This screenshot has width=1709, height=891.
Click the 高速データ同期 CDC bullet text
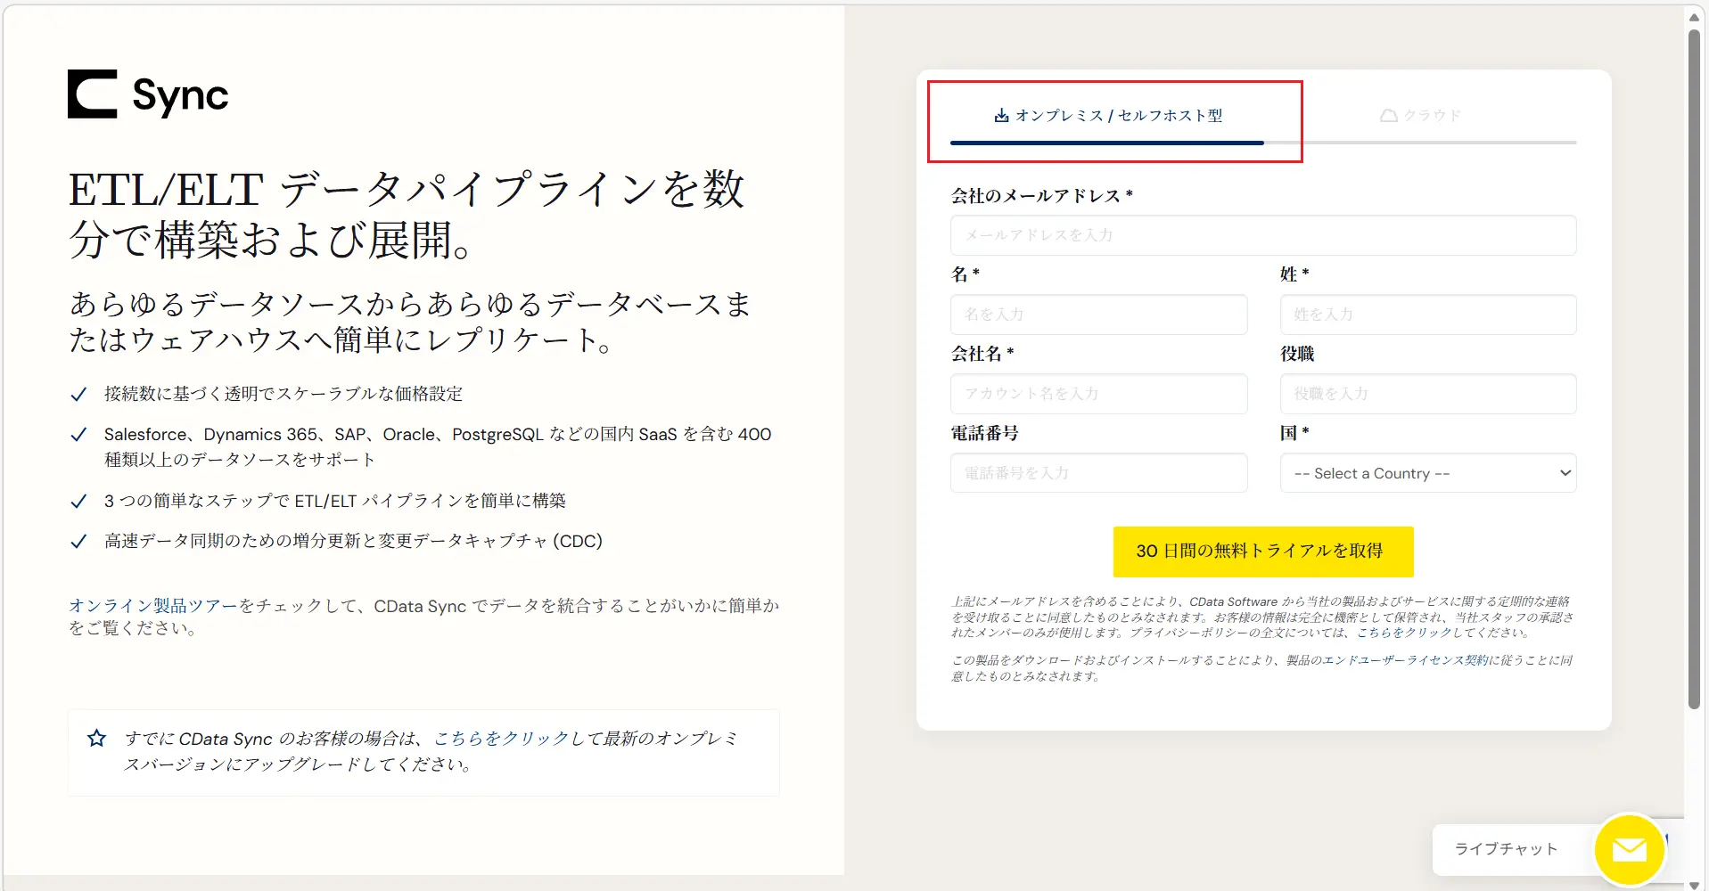pyautogui.click(x=353, y=541)
